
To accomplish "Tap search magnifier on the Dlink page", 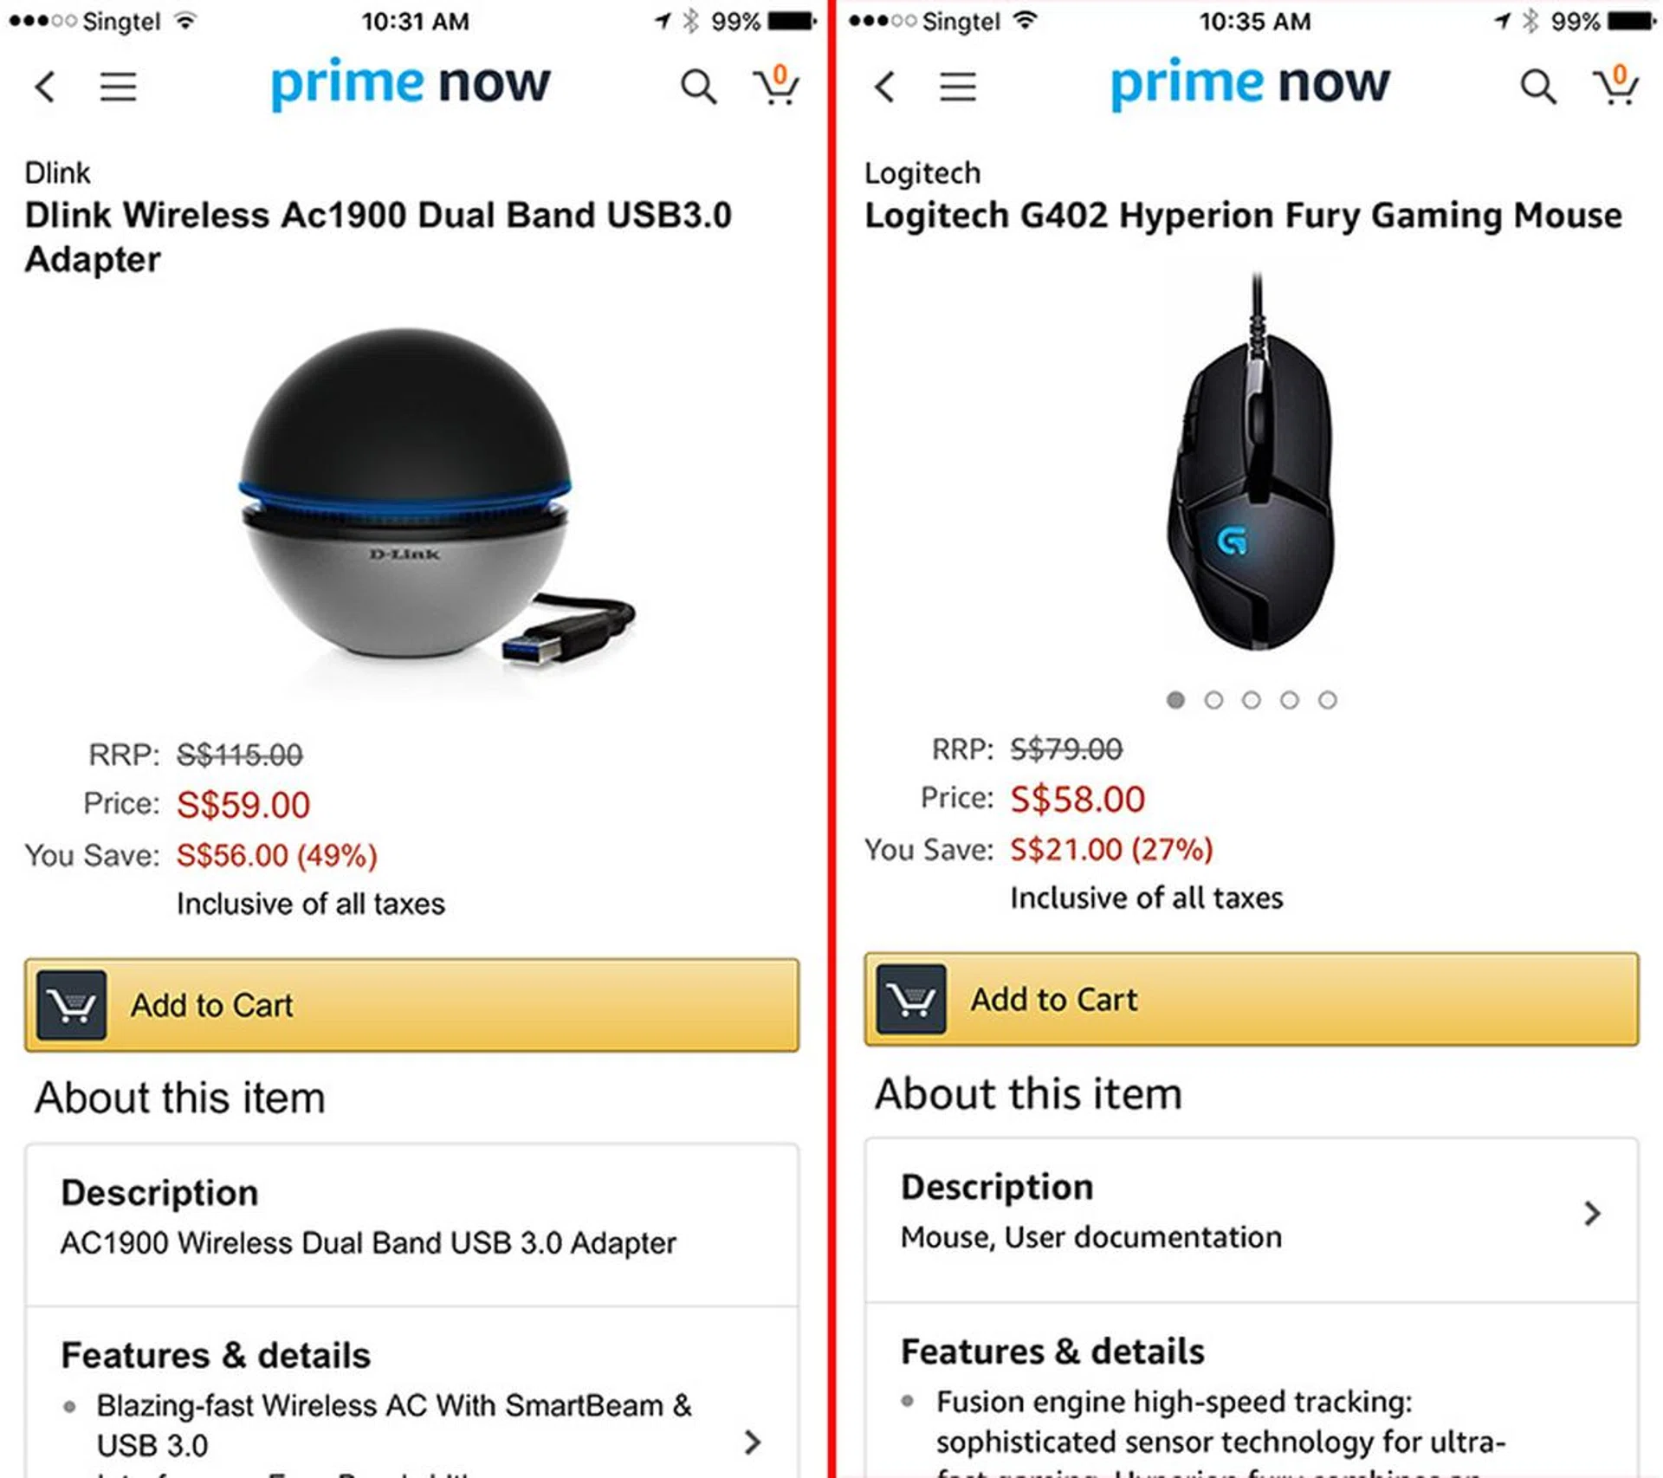I will point(698,87).
